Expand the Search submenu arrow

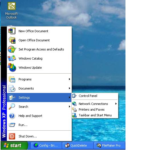click(70, 106)
